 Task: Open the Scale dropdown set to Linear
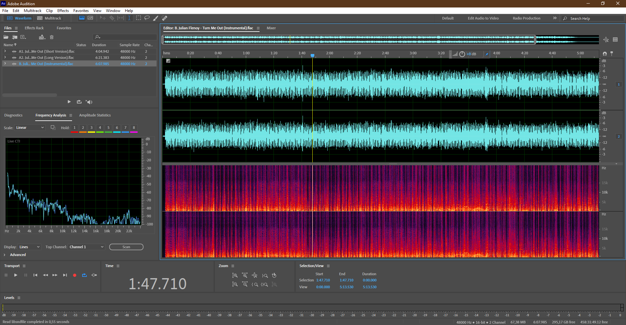pyautogui.click(x=30, y=128)
